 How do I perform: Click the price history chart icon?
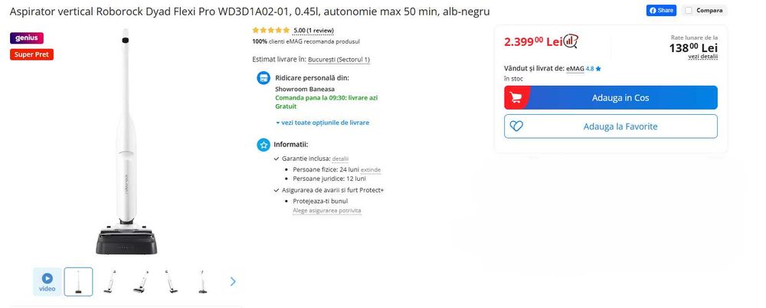[571, 41]
